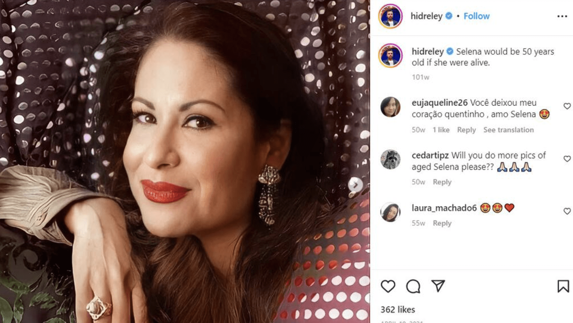Image resolution: width=573 pixels, height=323 pixels.
Task: View the 1 like on eujaqueline26's comment
Action: click(441, 130)
